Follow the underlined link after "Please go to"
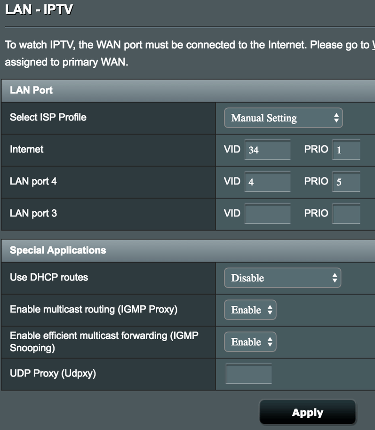The height and width of the screenshot is (430, 375). pos(373,45)
